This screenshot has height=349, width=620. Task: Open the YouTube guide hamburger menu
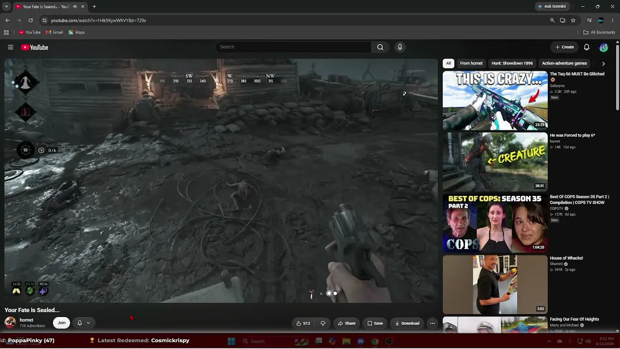click(x=10, y=47)
